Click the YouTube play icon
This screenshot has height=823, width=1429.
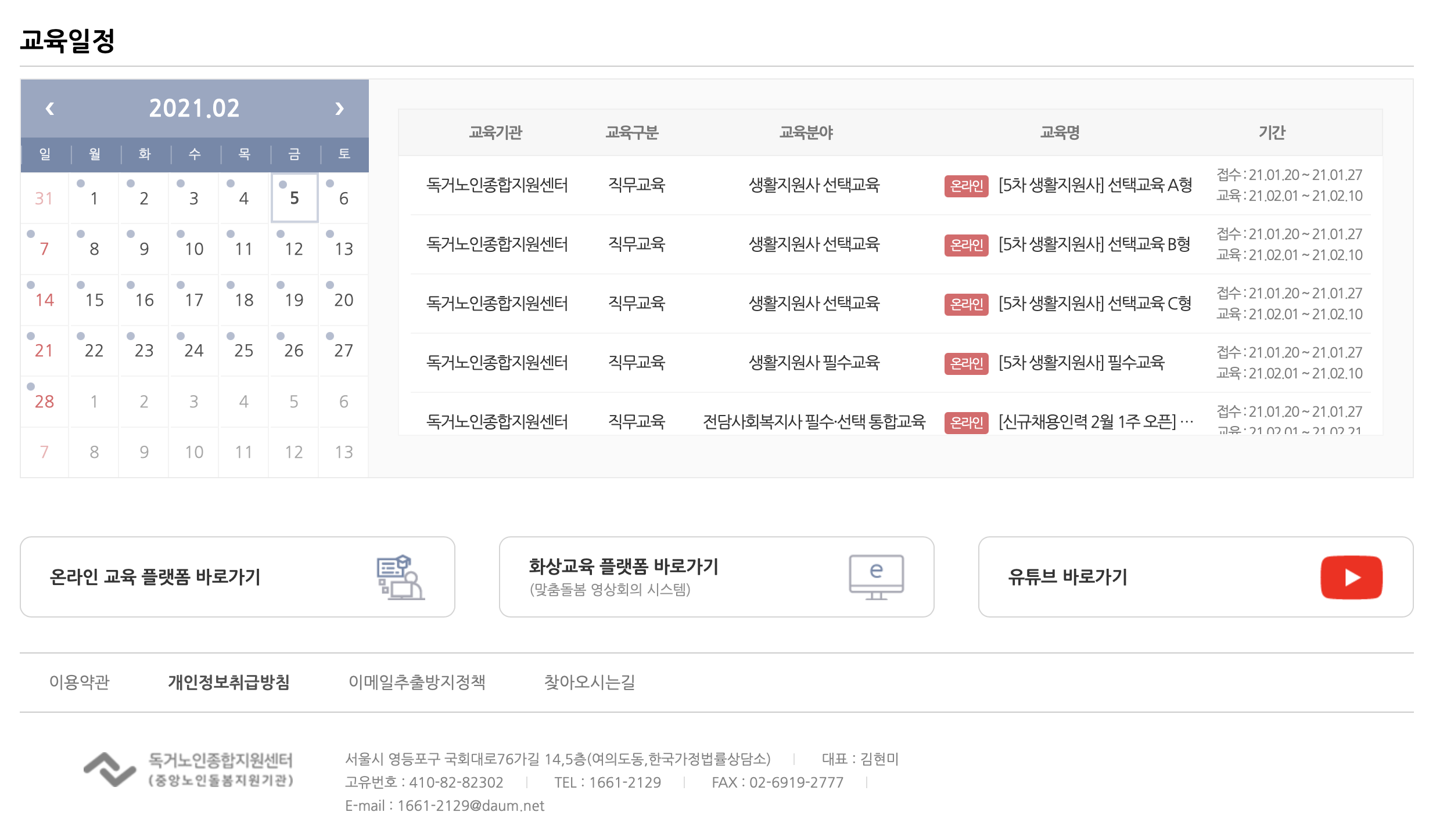1351,577
